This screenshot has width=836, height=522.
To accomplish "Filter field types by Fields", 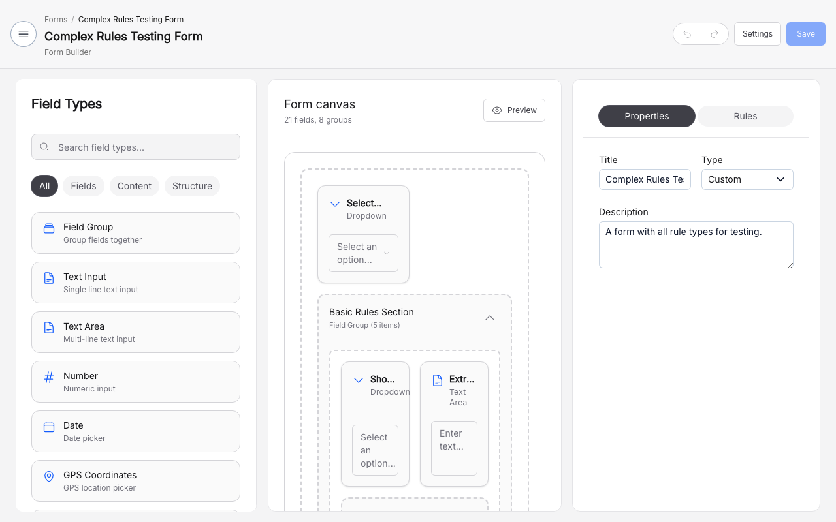I will tap(84, 186).
